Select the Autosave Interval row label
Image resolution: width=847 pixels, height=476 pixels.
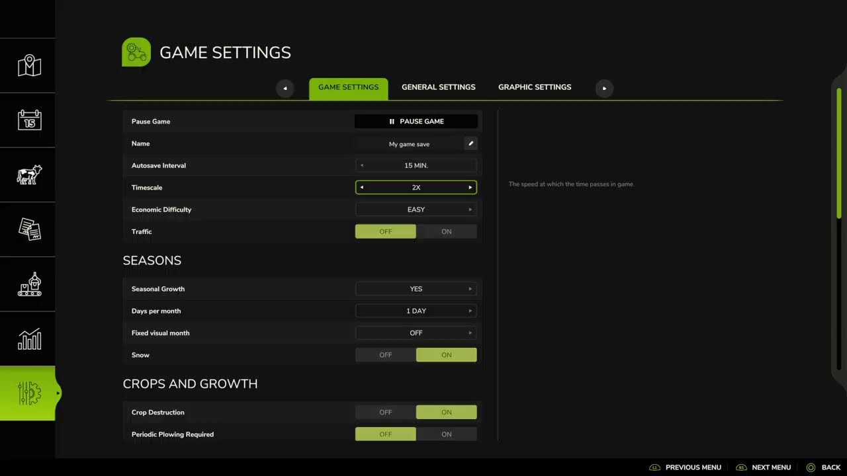pyautogui.click(x=159, y=165)
